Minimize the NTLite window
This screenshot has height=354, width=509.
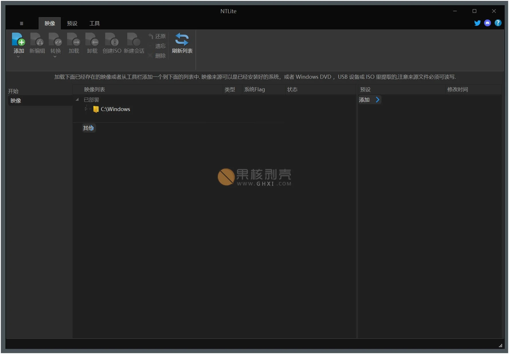pos(455,11)
